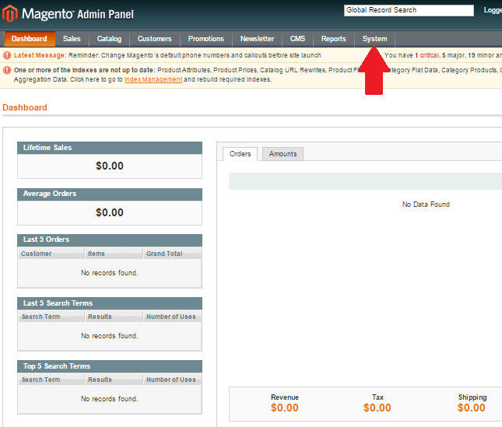Click the No Data Found message
Screen dimensions: 502x427
[x=426, y=205]
